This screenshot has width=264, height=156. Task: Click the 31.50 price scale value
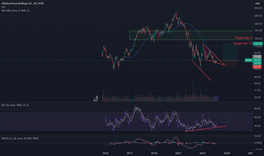257,90
